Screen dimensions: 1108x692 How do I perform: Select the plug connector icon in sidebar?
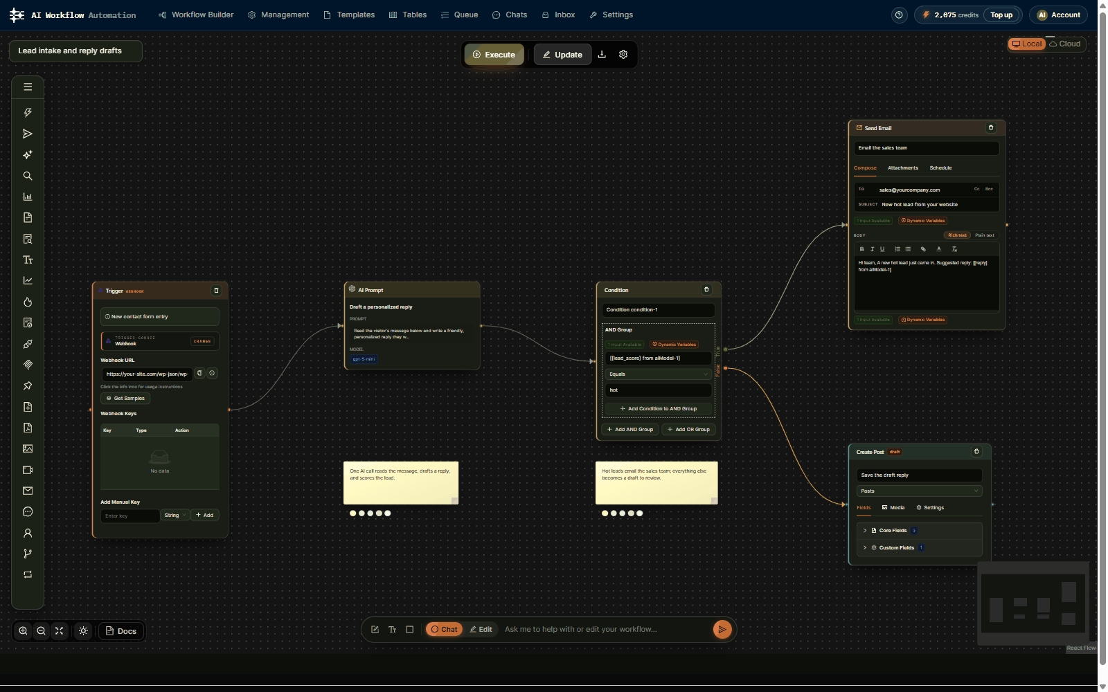28,344
